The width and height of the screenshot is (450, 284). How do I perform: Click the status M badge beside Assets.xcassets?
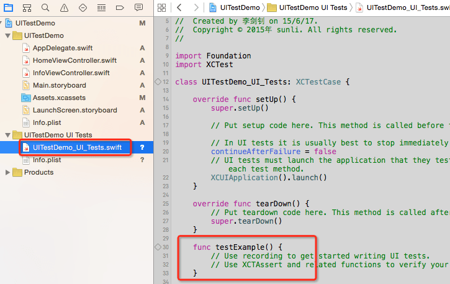(142, 98)
